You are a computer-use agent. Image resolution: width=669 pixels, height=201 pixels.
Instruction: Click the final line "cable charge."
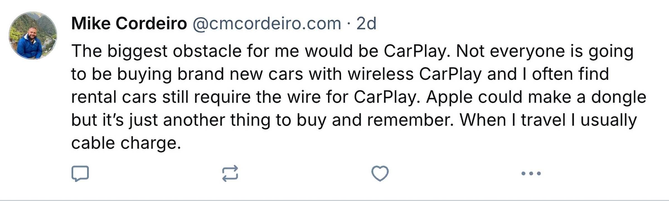(126, 143)
